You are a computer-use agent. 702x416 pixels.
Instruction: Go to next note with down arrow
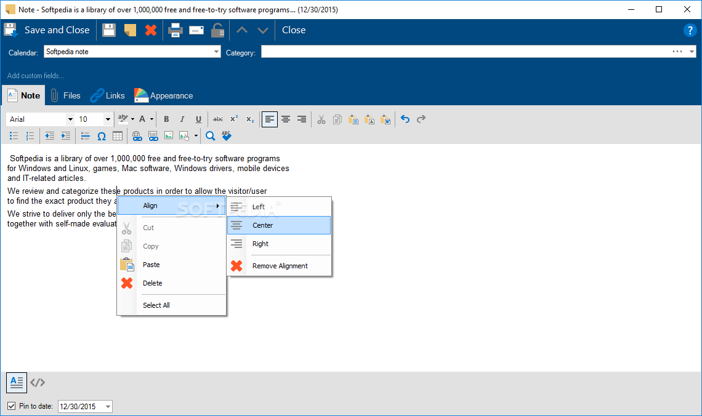pos(263,30)
